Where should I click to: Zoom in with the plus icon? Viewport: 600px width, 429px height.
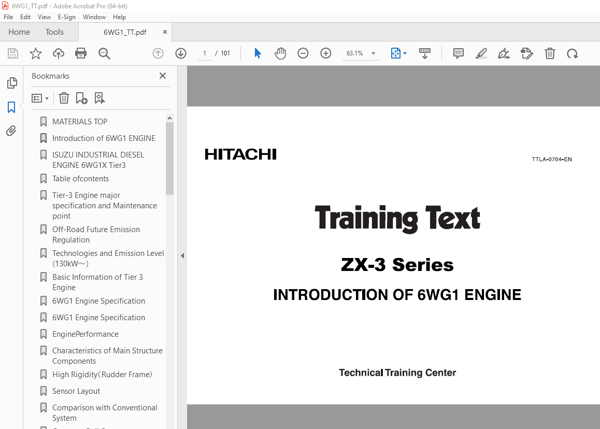pos(325,53)
